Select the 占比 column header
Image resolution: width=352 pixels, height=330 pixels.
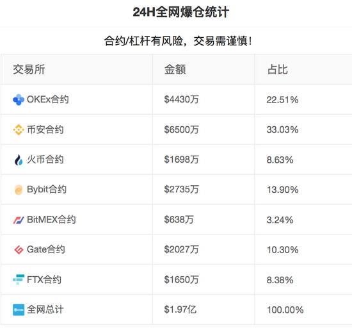click(278, 69)
